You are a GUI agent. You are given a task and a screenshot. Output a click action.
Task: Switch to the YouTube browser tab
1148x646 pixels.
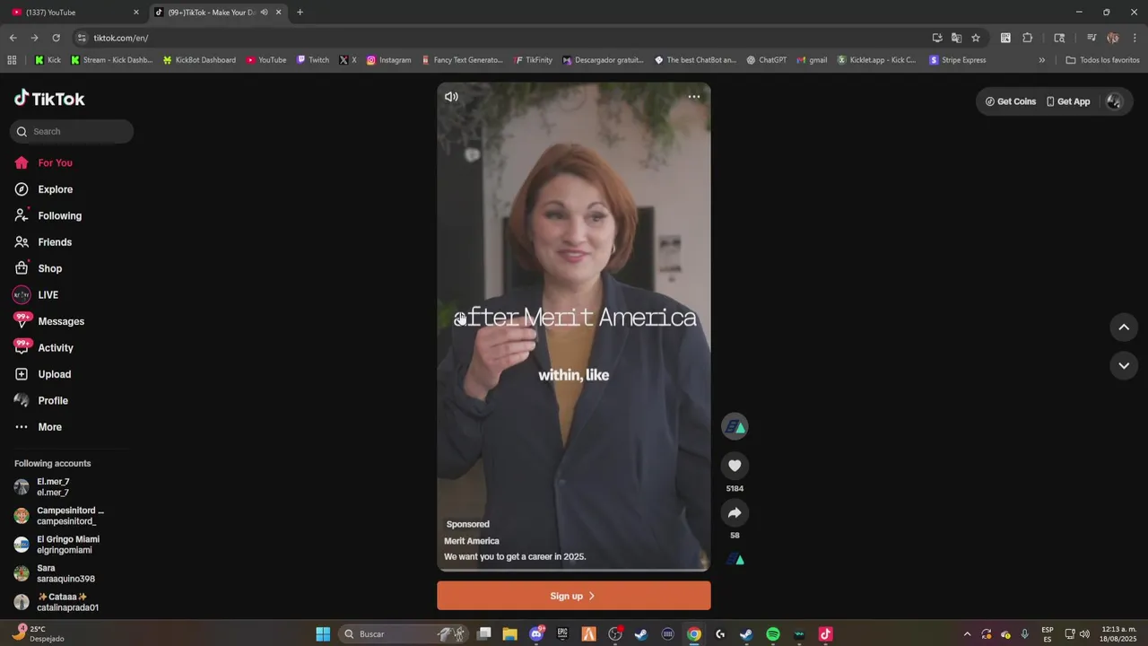click(75, 13)
